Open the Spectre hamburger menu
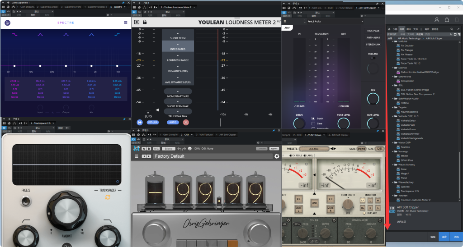 (x=126, y=23)
